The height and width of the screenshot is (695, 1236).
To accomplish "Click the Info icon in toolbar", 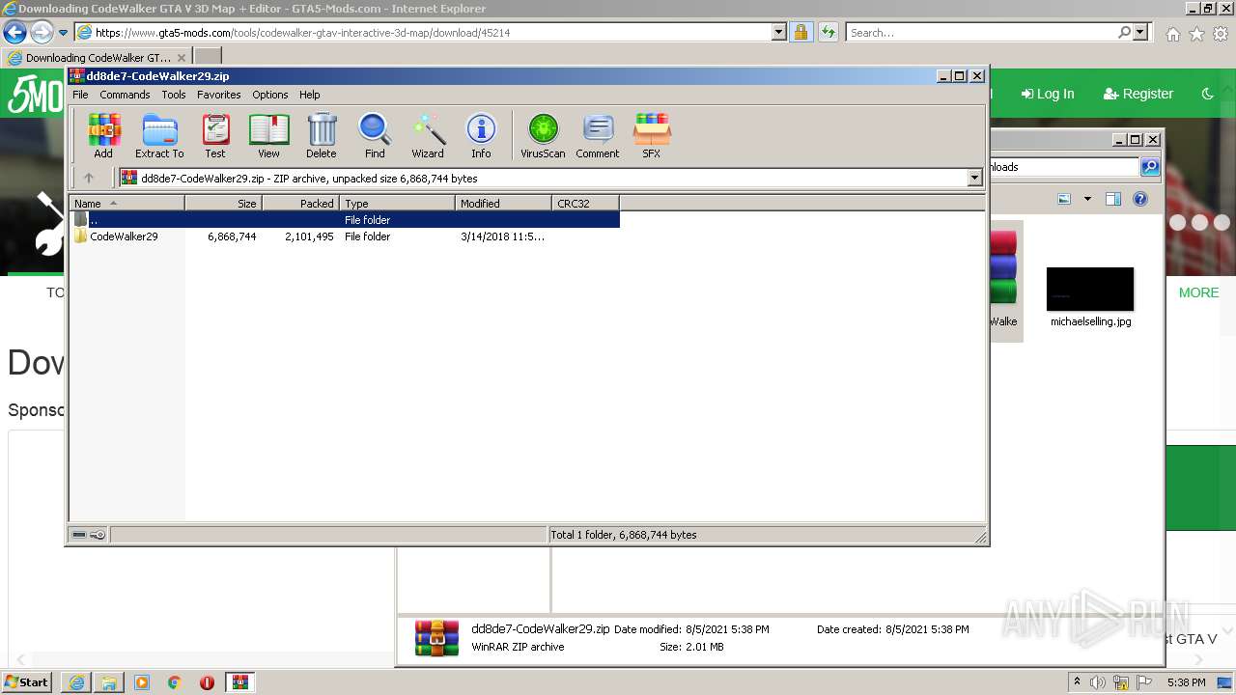I will 481,135.
